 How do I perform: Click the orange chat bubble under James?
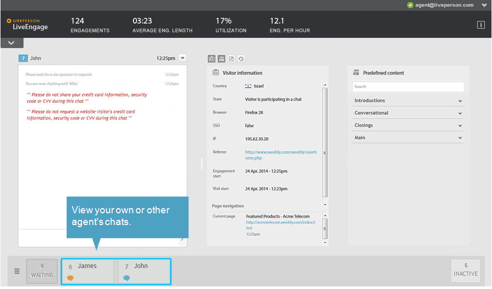70,278
